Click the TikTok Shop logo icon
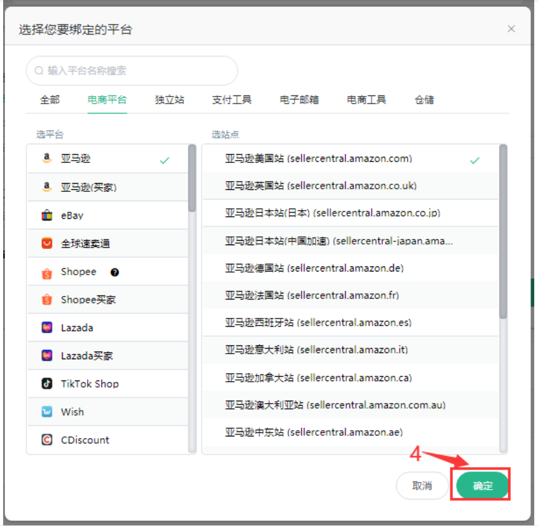 (x=46, y=384)
